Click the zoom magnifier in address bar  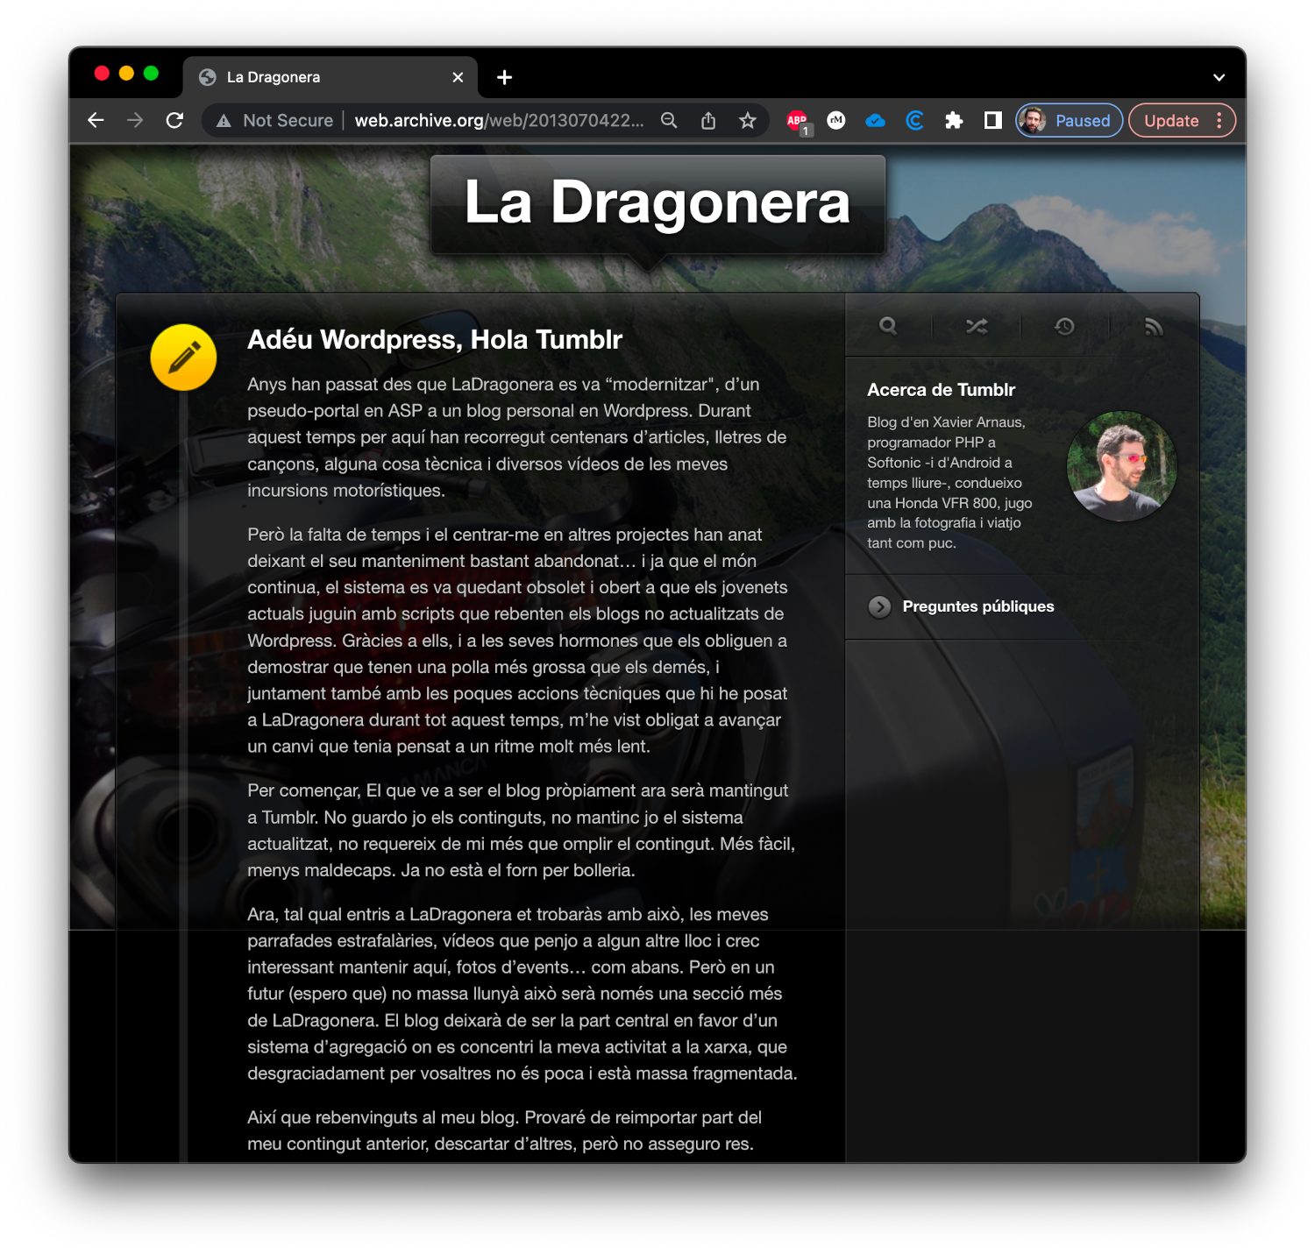[x=669, y=121]
